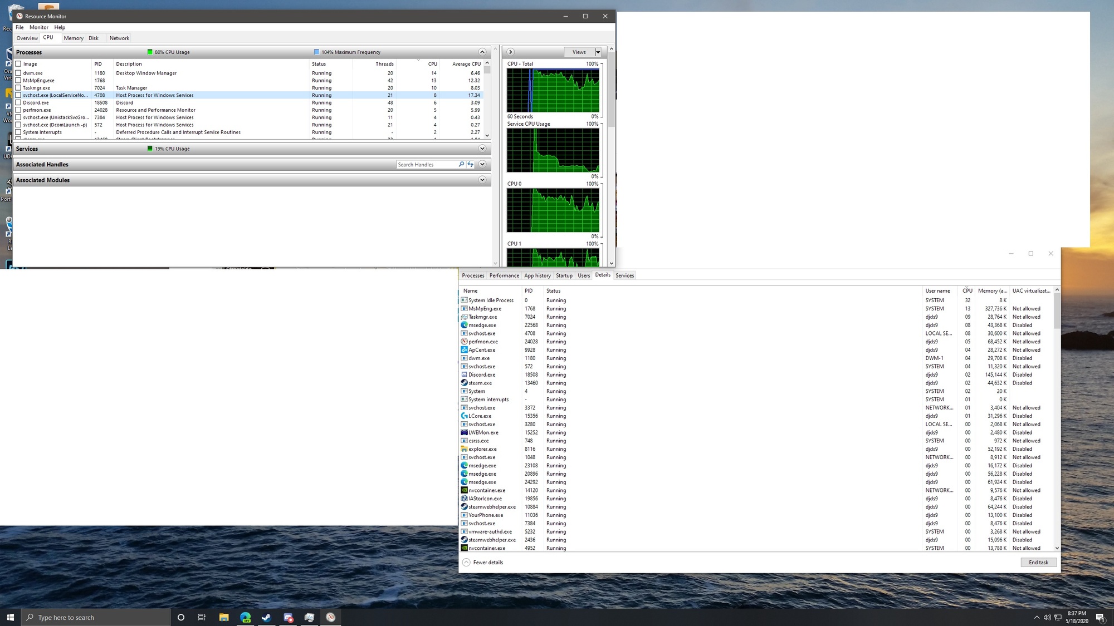Open Cortana circle on taskbar
Image resolution: width=1114 pixels, height=626 pixels.
(x=180, y=617)
